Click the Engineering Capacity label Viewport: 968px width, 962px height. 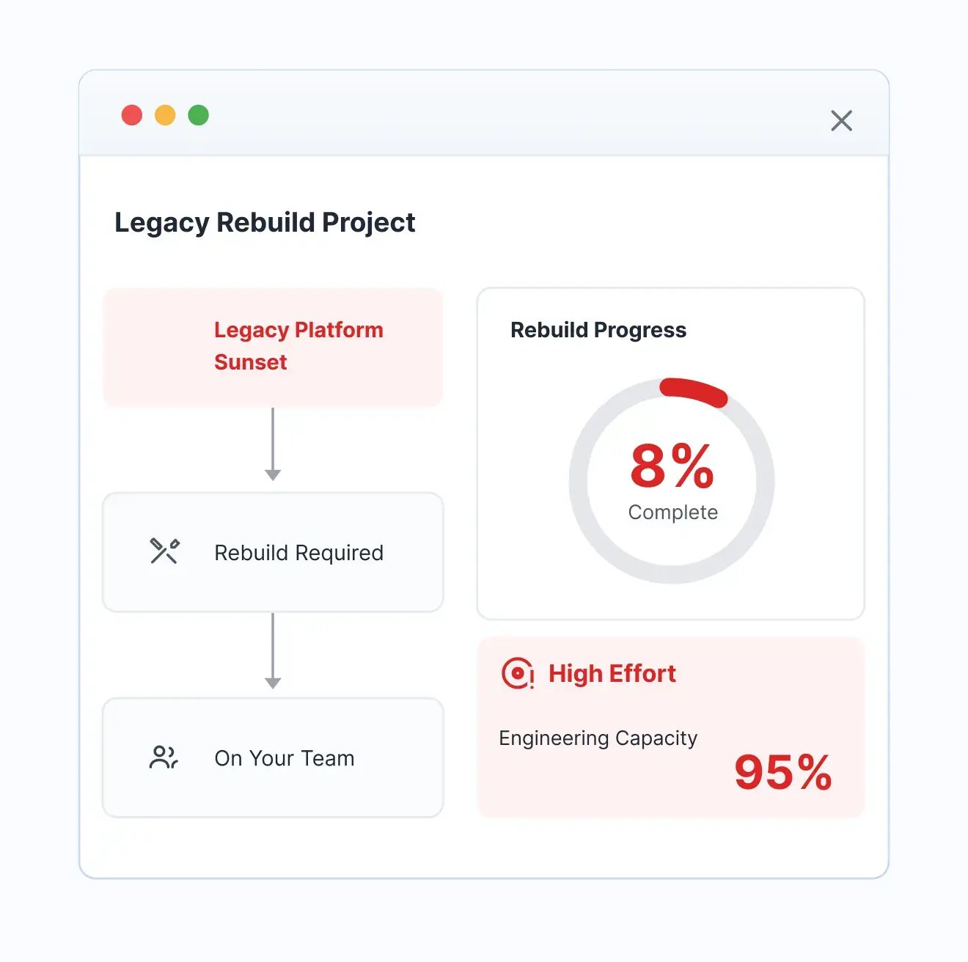(598, 738)
